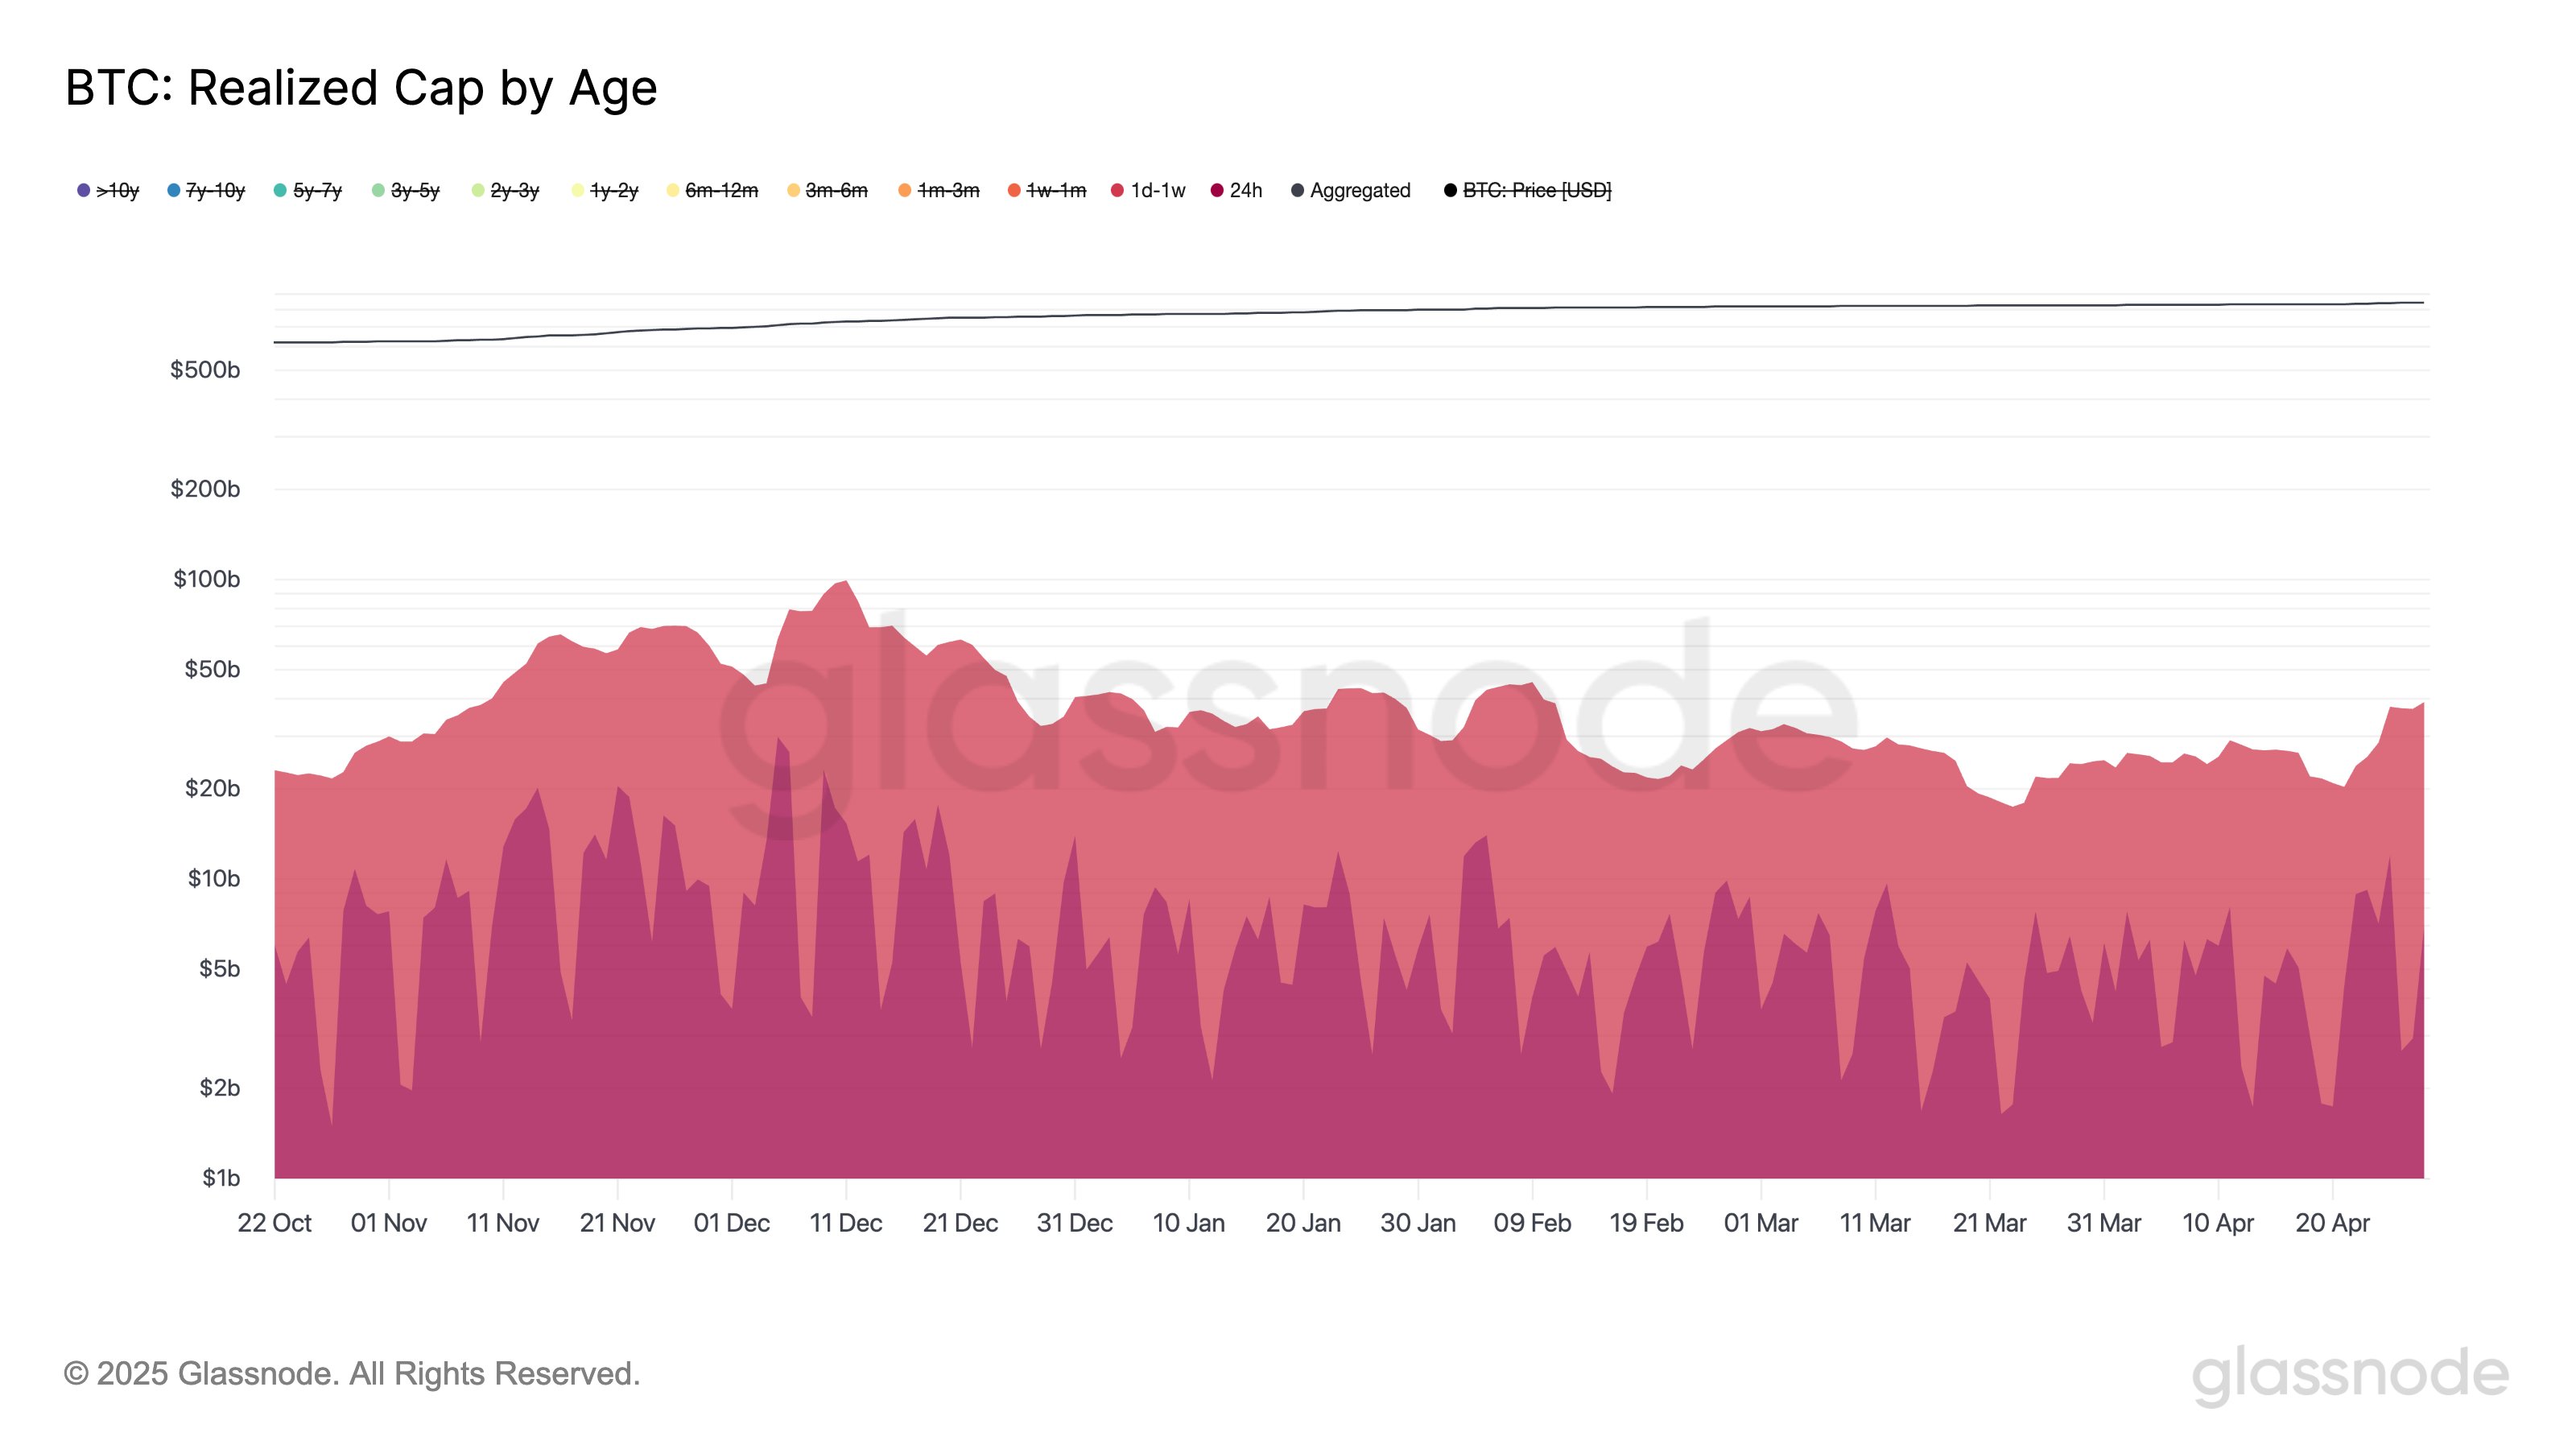Enable the 1m-3m age band
The height and width of the screenshot is (1449, 2576).
click(x=939, y=190)
